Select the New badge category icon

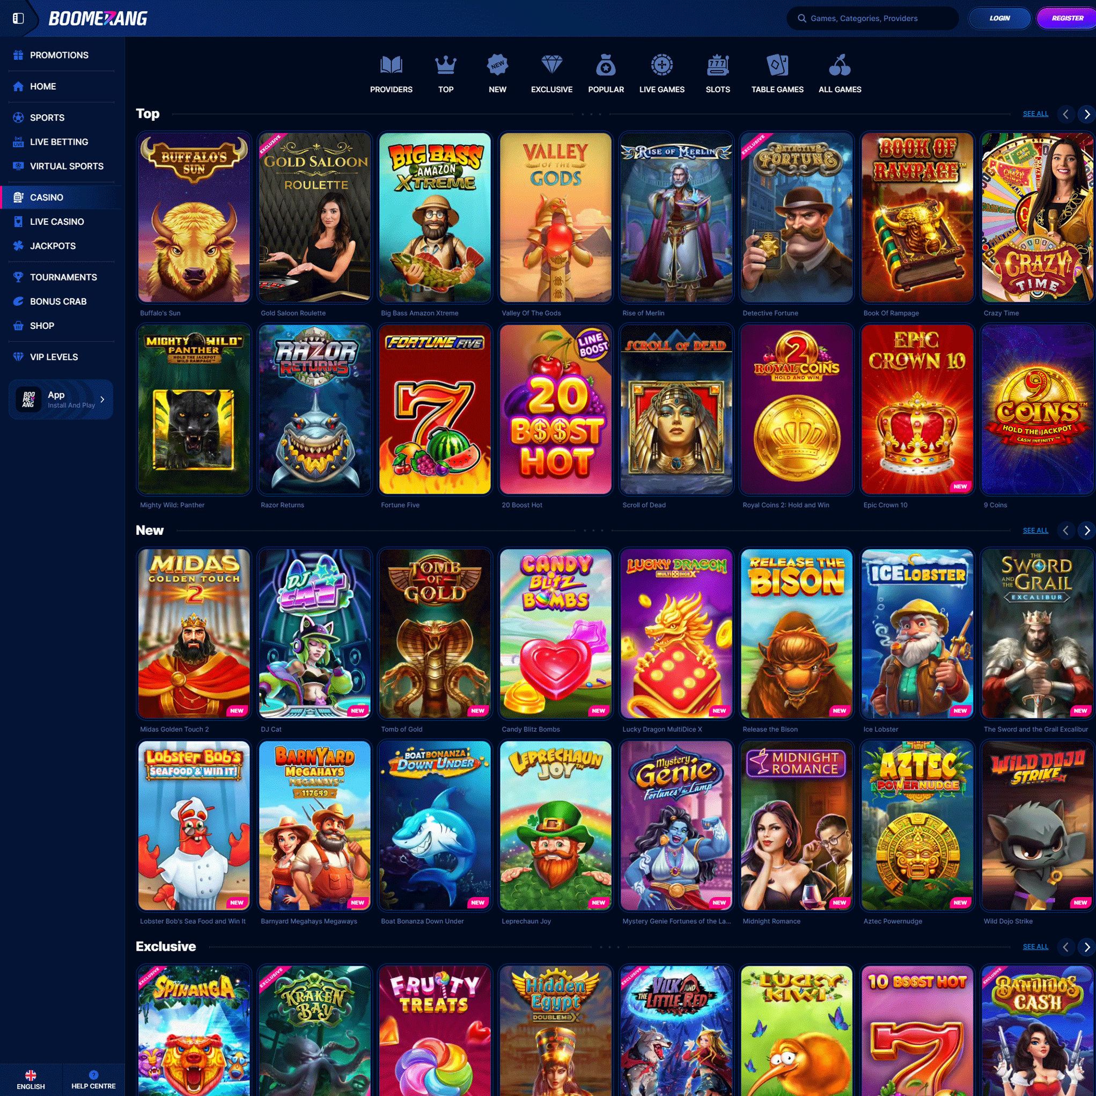497,66
